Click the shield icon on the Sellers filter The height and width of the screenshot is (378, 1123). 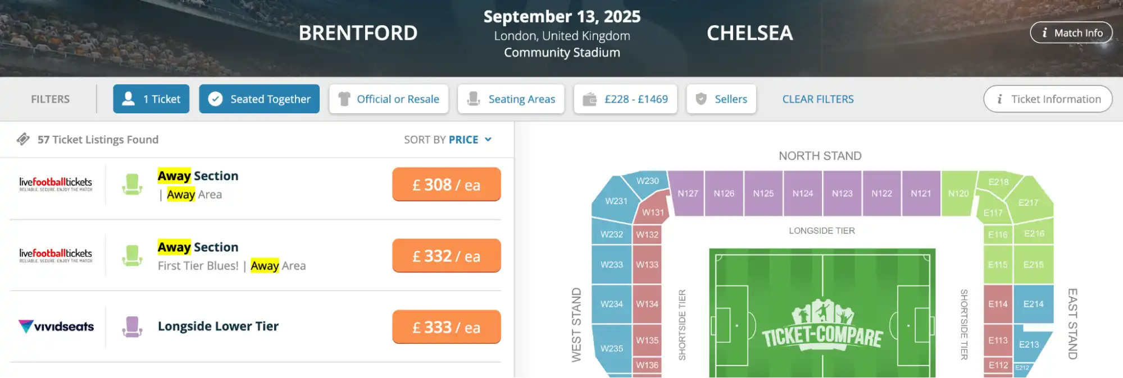tap(701, 99)
